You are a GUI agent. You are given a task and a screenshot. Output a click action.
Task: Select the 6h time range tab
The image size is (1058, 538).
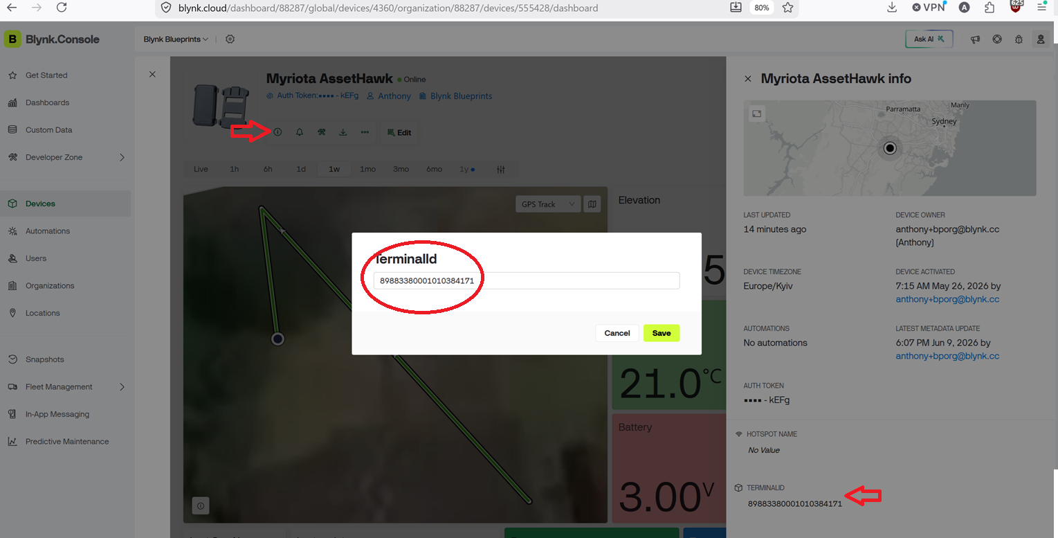click(x=268, y=169)
